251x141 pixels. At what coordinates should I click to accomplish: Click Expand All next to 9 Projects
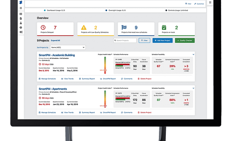55,40
